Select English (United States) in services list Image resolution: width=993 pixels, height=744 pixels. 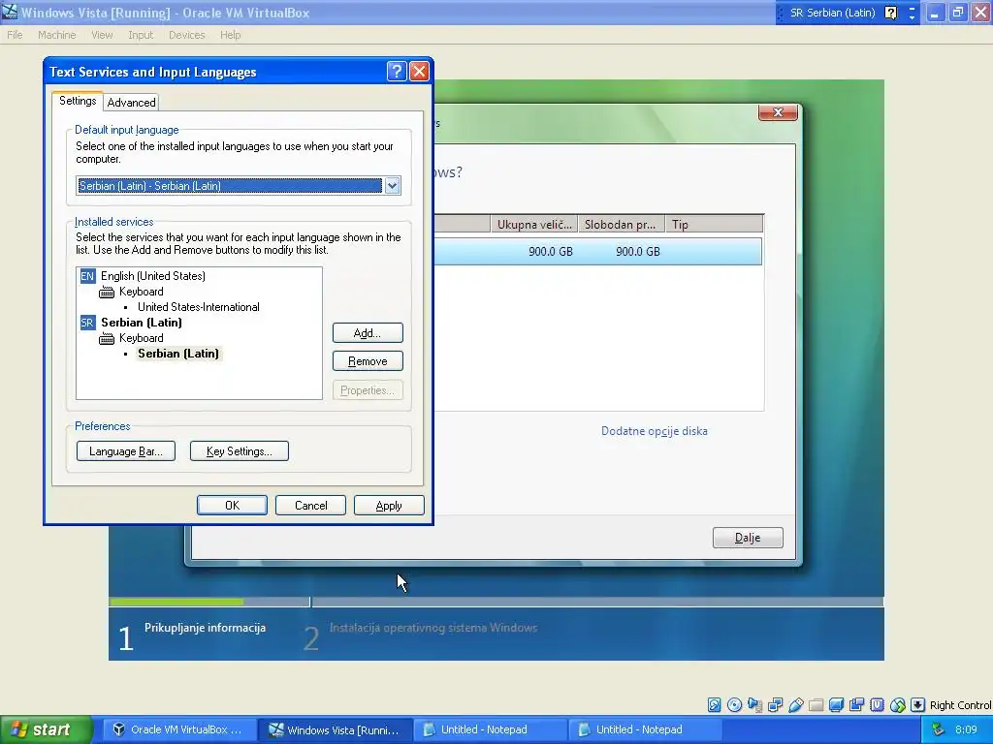click(x=153, y=276)
